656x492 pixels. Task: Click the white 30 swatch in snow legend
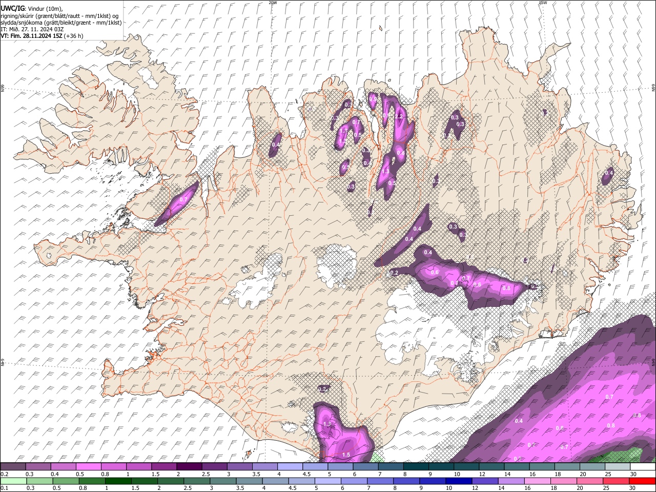(x=642, y=467)
